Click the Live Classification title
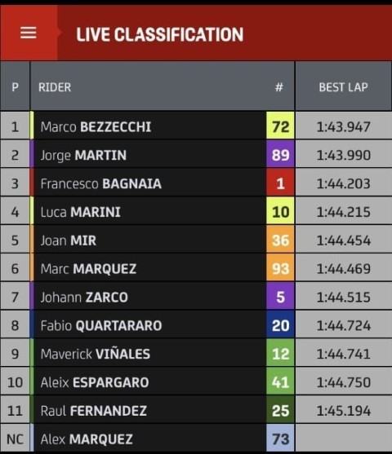Viewport: 392px width, 454px height. tap(160, 35)
